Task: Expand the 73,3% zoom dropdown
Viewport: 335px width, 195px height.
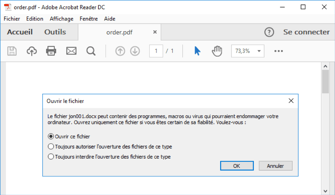Action: tap(259, 51)
